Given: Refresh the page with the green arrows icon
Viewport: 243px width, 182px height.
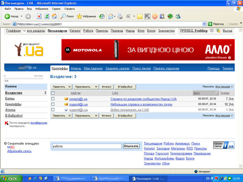Looking at the screenshot, I should 47,16.
